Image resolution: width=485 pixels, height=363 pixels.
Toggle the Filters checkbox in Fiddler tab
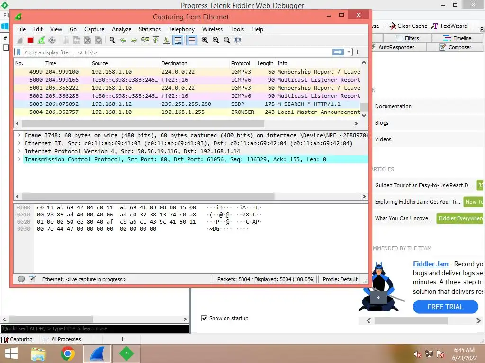coord(399,38)
